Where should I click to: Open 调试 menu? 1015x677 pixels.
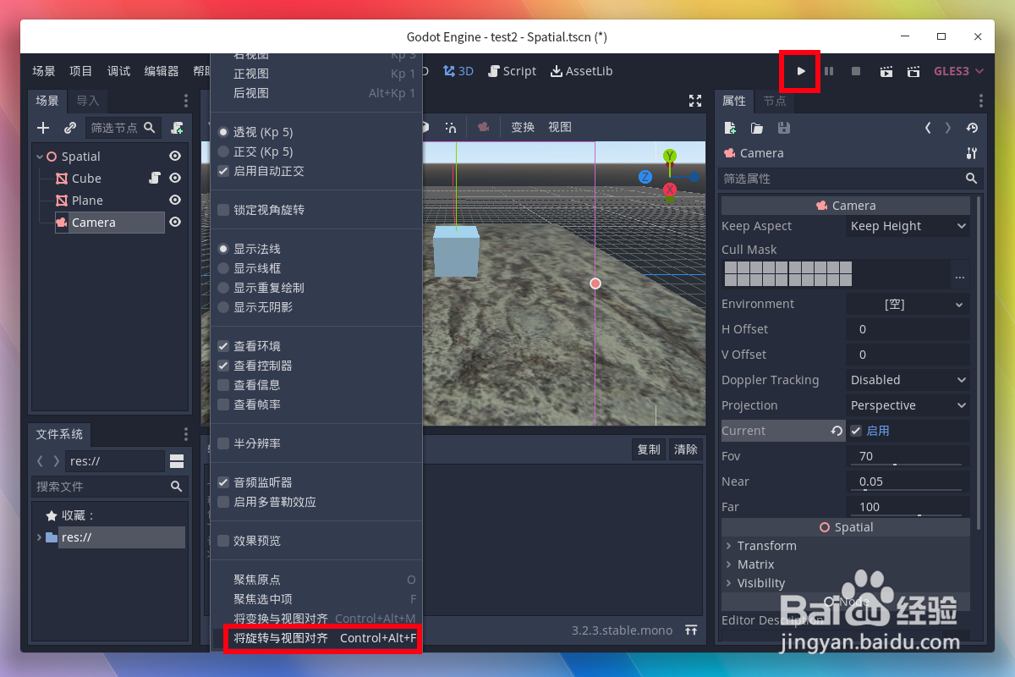pyautogui.click(x=118, y=72)
